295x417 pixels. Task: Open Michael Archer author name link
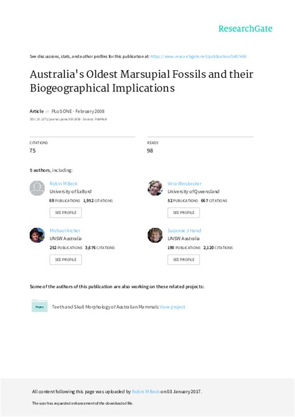[65, 230]
